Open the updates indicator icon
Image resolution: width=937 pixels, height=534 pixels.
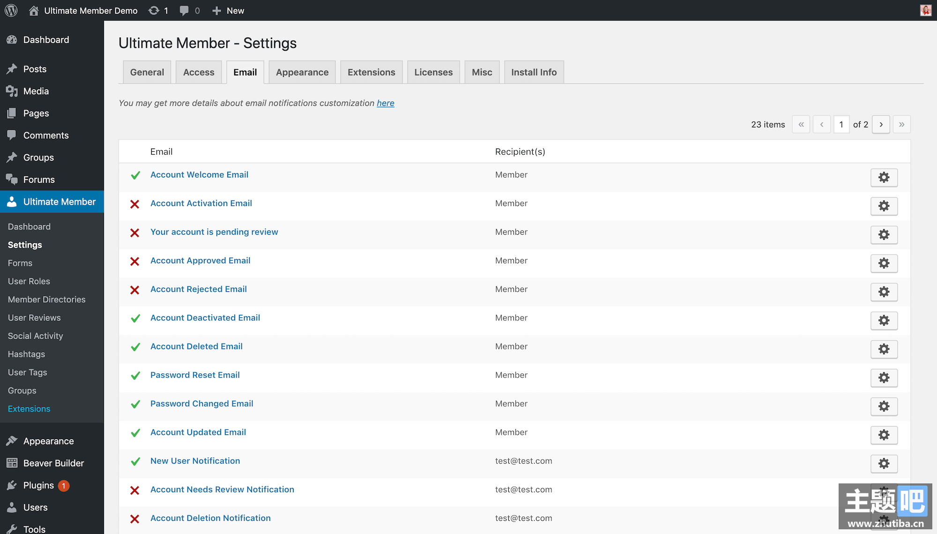click(x=158, y=10)
